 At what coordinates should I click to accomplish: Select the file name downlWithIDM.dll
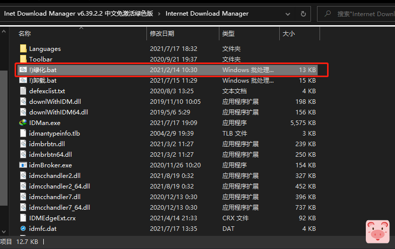pyautogui.click(x=55, y=102)
